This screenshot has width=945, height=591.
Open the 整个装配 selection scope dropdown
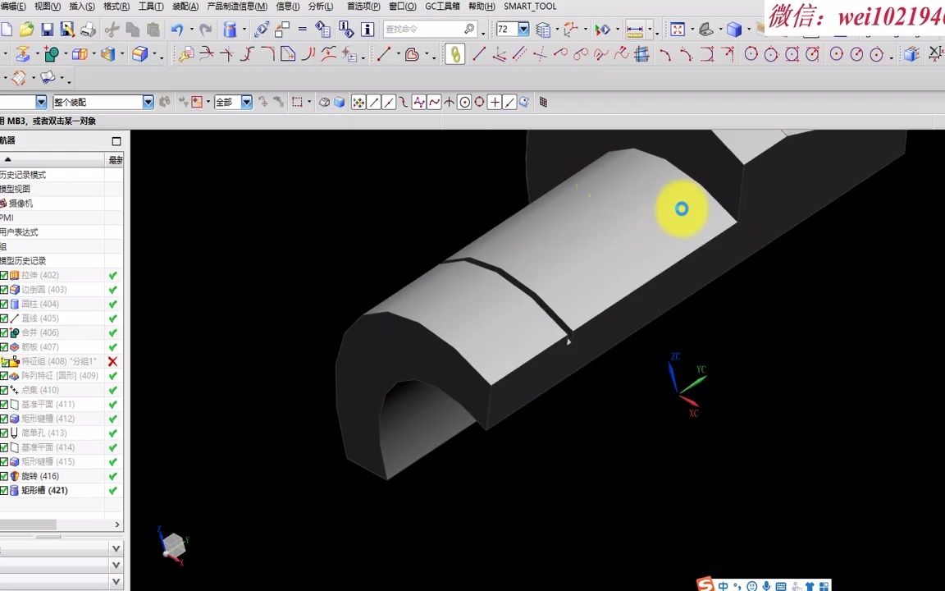(147, 102)
